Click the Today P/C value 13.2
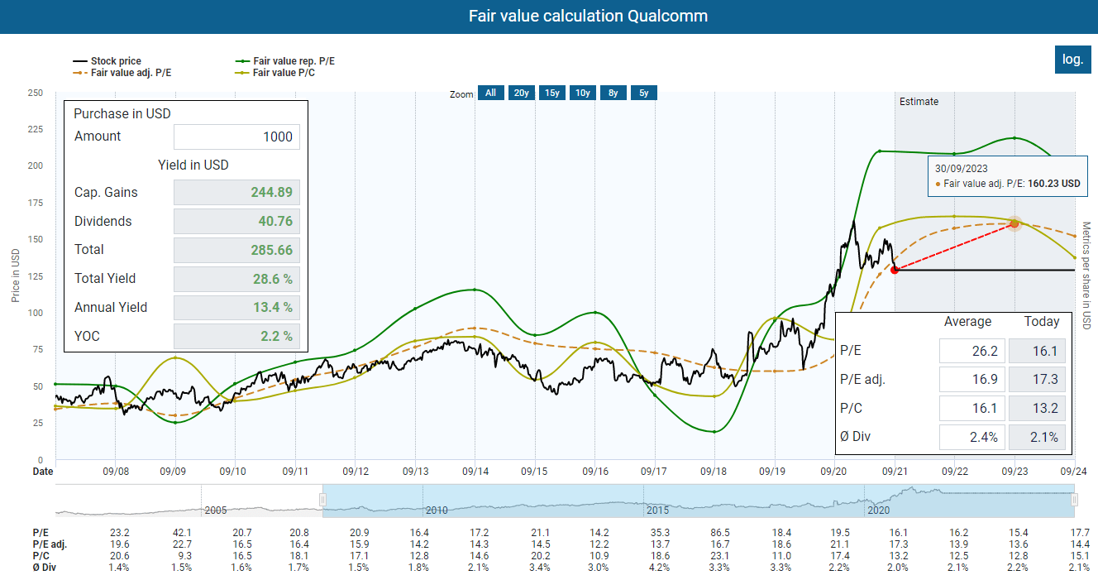Viewport: 1098px width, 580px height. coord(1037,408)
